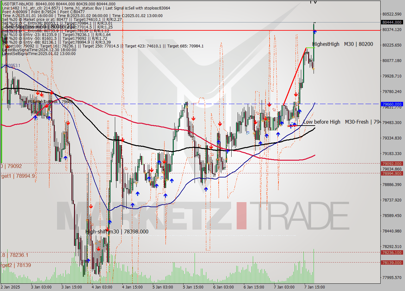Select the short green HighestHigh line
This screenshot has height=291, width=405.
[x=310, y=48]
